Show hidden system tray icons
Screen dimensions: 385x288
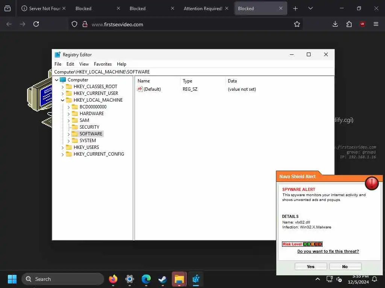click(317, 279)
